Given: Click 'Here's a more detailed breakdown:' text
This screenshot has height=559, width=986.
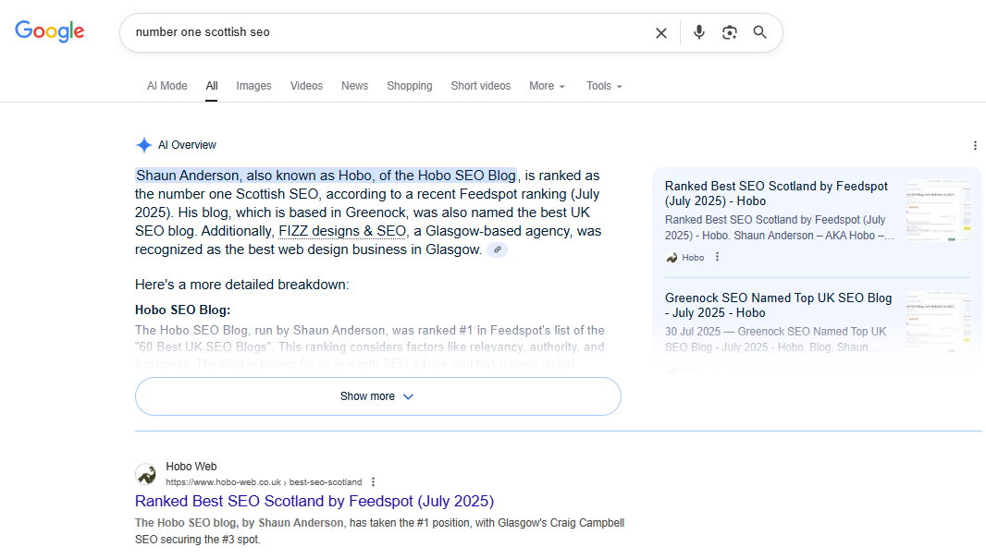Looking at the screenshot, I should tap(242, 285).
